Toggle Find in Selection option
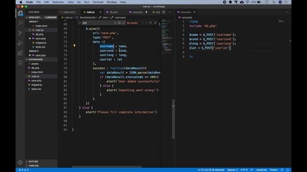 151,23
